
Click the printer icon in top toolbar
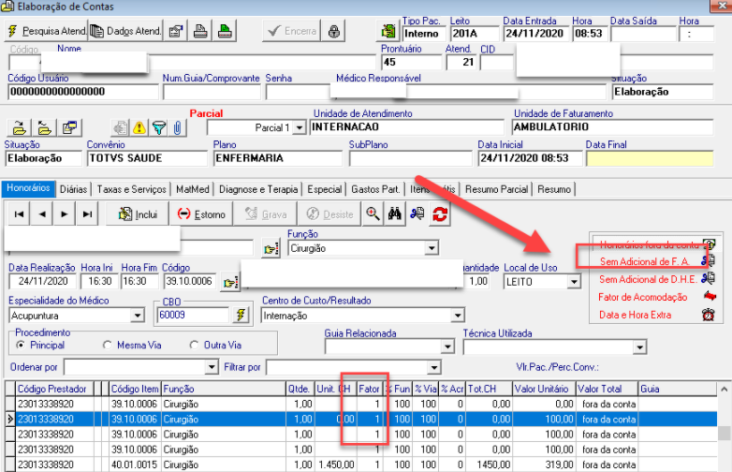point(200,31)
